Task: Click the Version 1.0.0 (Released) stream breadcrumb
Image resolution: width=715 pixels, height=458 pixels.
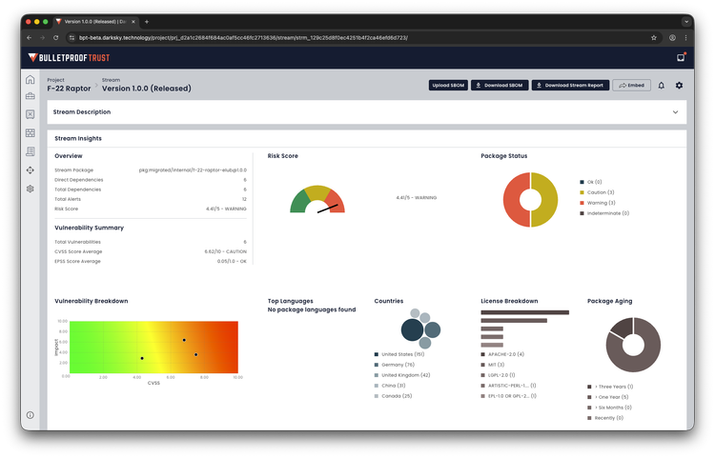Action: pos(147,89)
